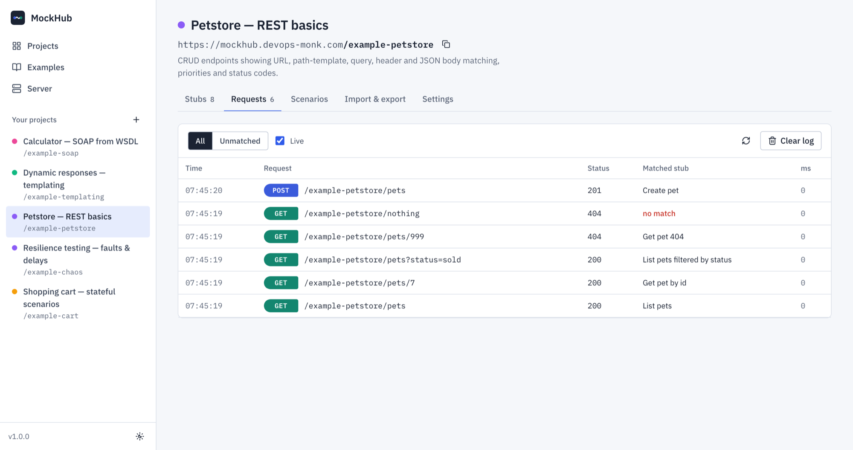Click the 'Your projects' section label

point(34,120)
